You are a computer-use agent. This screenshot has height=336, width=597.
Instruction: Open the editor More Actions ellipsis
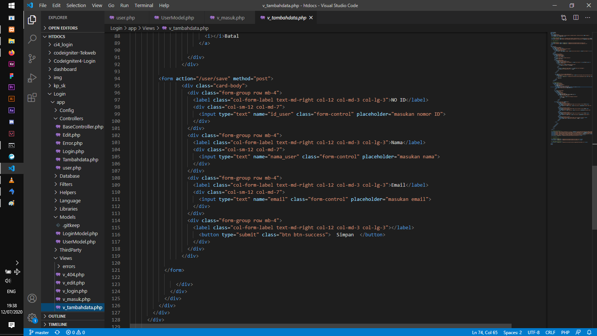pos(588,18)
